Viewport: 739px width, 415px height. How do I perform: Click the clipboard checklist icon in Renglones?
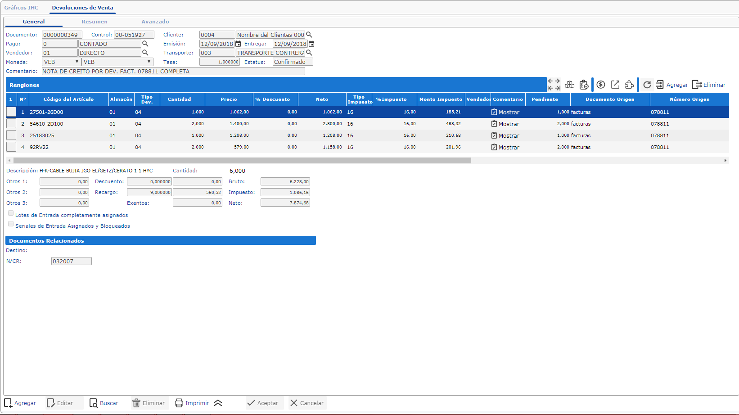coord(584,85)
